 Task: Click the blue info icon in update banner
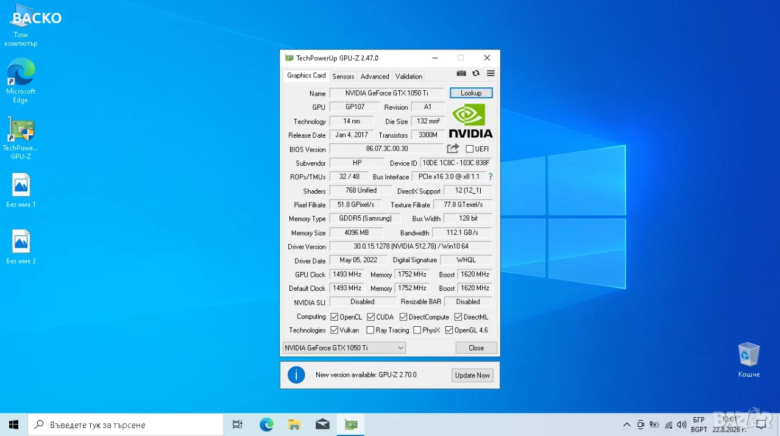point(296,374)
